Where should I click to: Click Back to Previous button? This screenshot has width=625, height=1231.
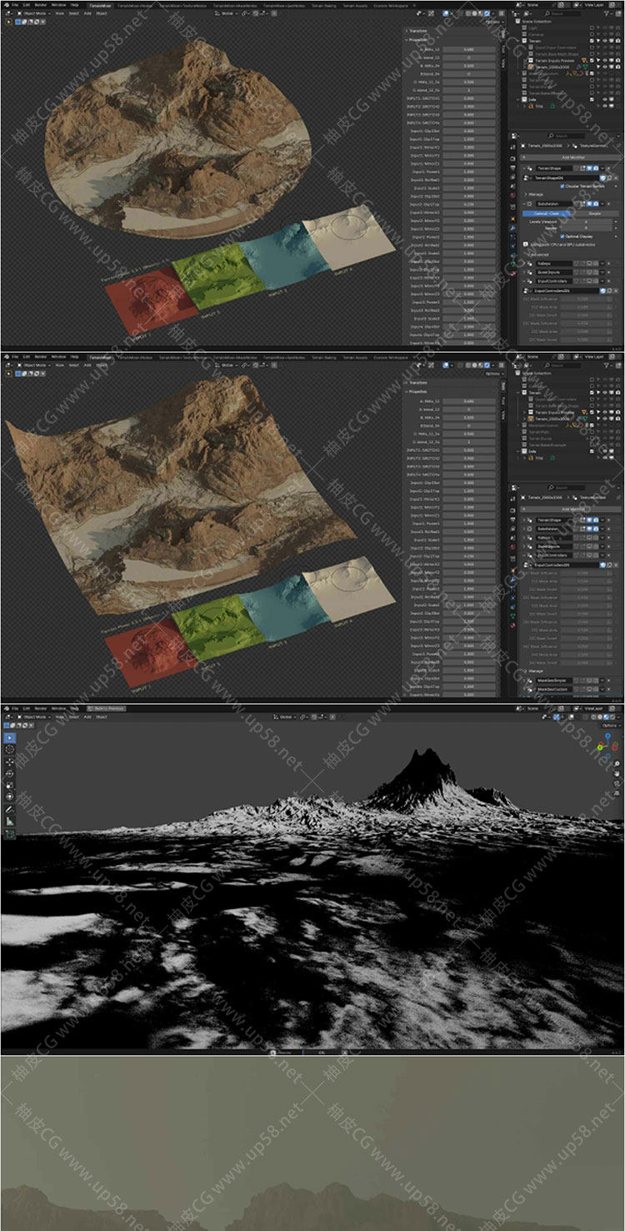(105, 708)
